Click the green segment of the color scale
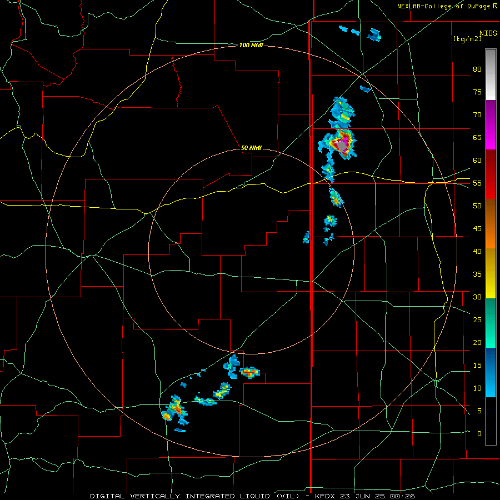 click(491, 323)
